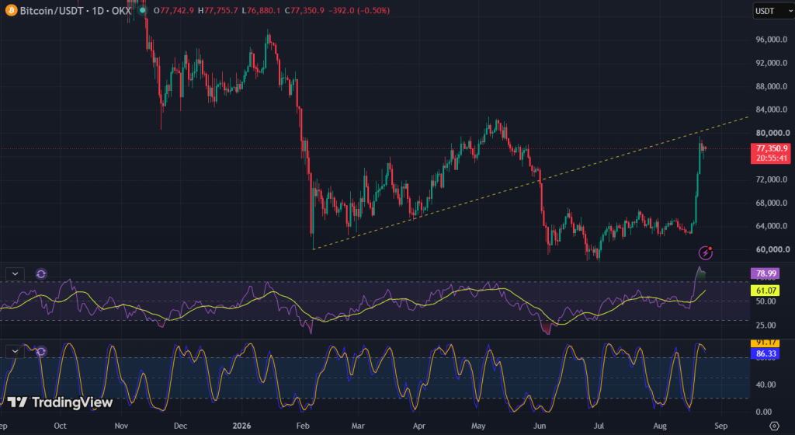Click the purple lightning bolt event icon
This screenshot has width=795, height=435.
tap(705, 252)
